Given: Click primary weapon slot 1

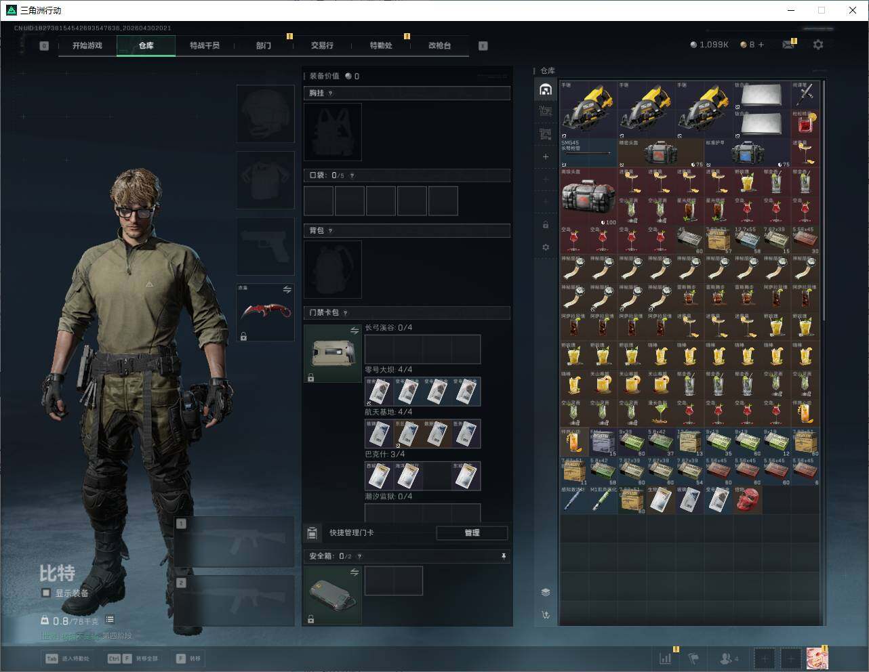Looking at the screenshot, I should coord(235,542).
